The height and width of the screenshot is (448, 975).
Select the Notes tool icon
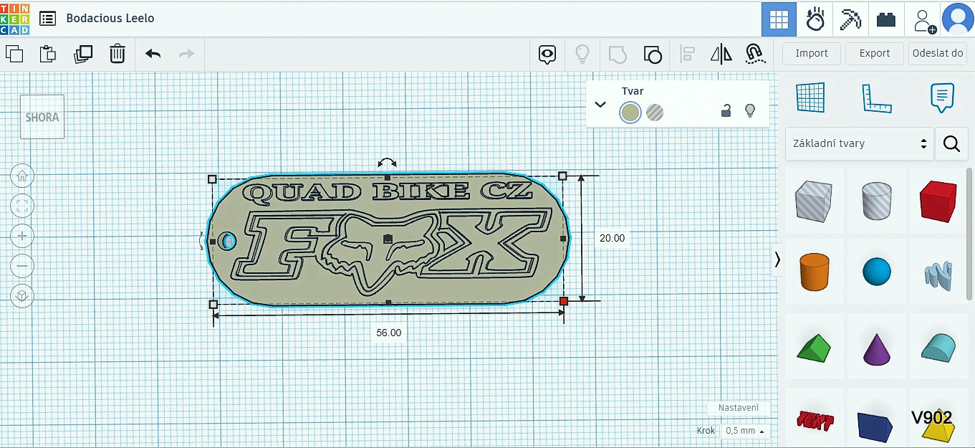943,97
